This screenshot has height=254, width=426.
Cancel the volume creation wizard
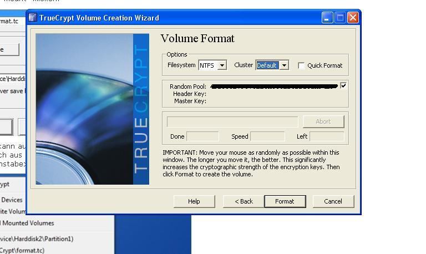(333, 201)
